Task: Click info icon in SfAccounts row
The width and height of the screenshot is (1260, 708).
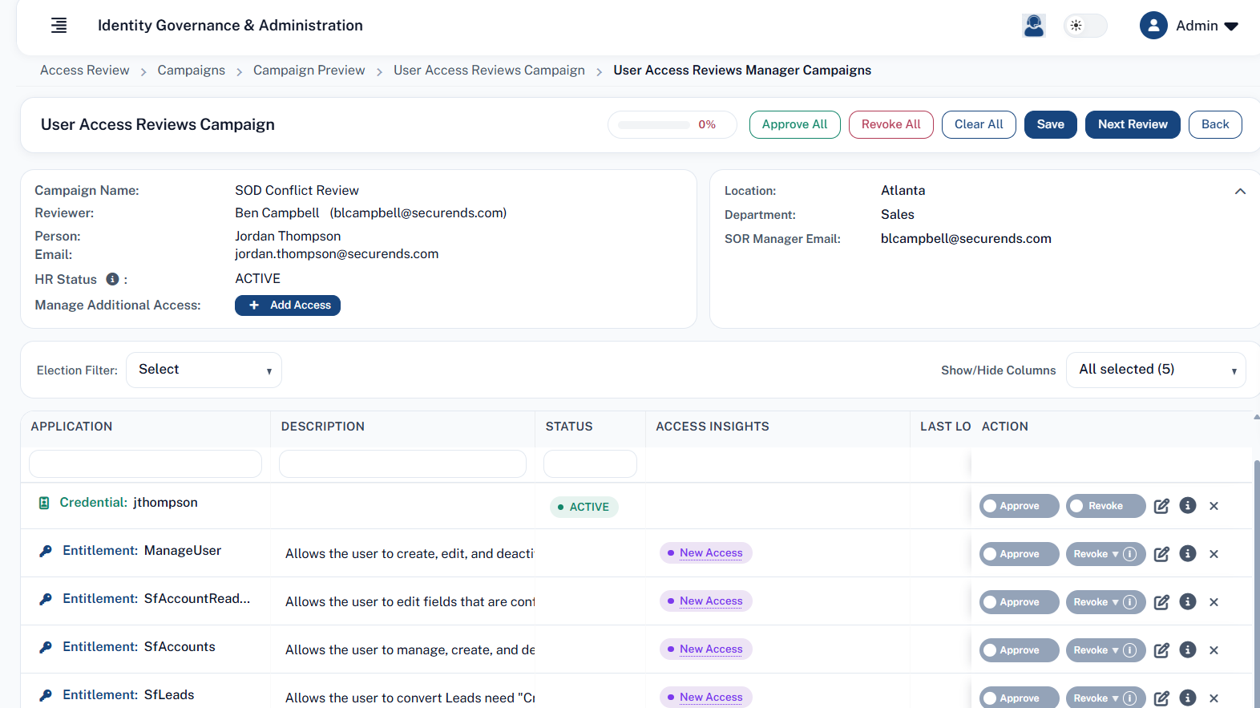Action: tap(1188, 649)
